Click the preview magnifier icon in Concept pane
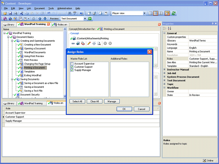The height and width of the screenshot is (164, 219). (x=99, y=43)
